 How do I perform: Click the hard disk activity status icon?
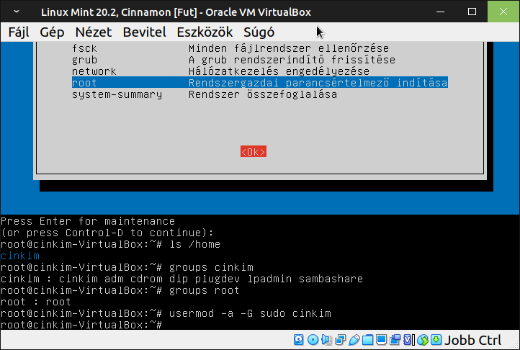[x=298, y=340]
